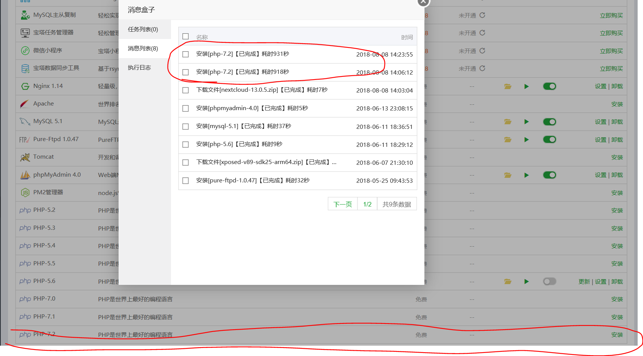Screen dimensions: 643x356
Task: Check the nextcloud-13.0.5.zip download message
Action: 186,90
